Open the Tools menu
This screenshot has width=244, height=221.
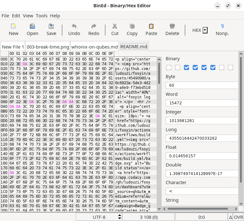point(42,16)
